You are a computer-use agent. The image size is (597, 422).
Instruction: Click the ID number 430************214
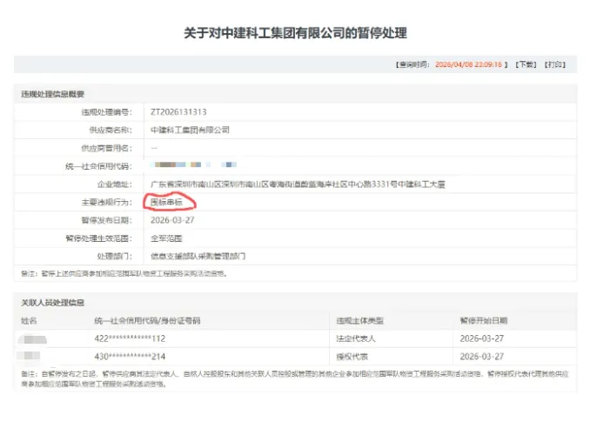tap(130, 357)
